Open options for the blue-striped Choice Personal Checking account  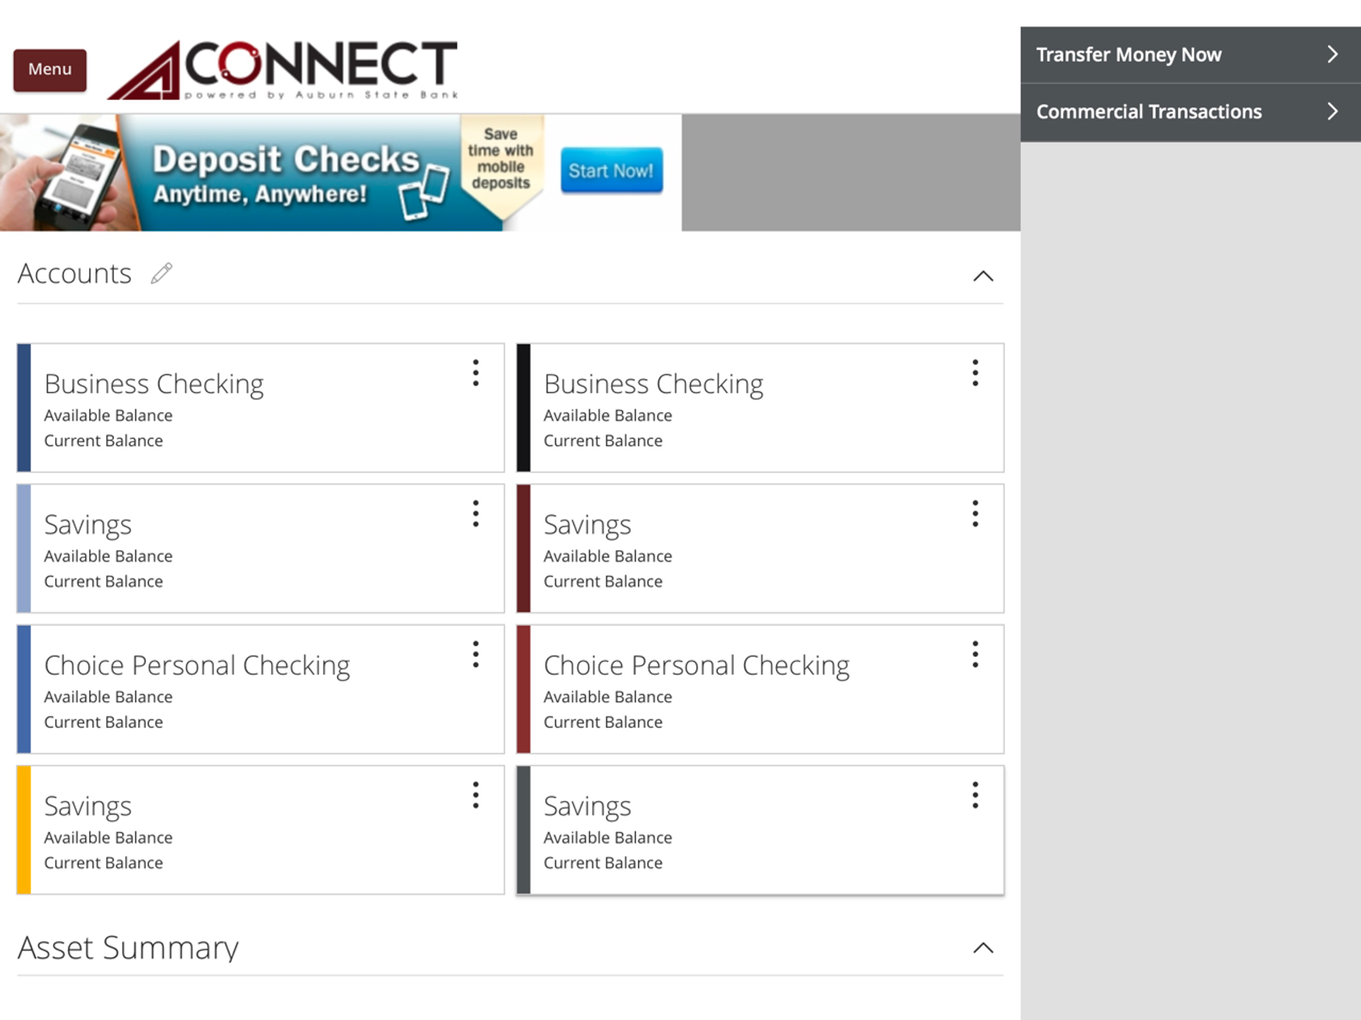tap(476, 654)
